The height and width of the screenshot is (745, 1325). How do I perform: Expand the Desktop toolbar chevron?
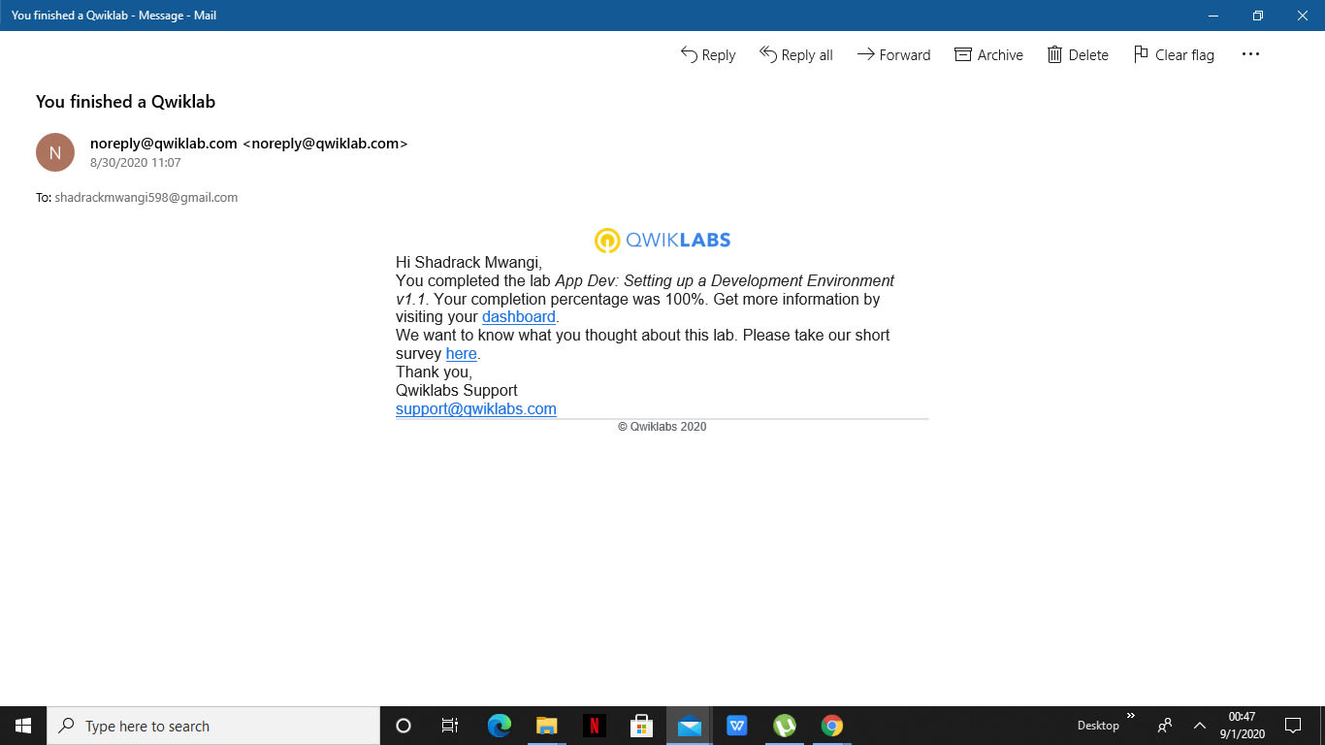tap(1131, 716)
